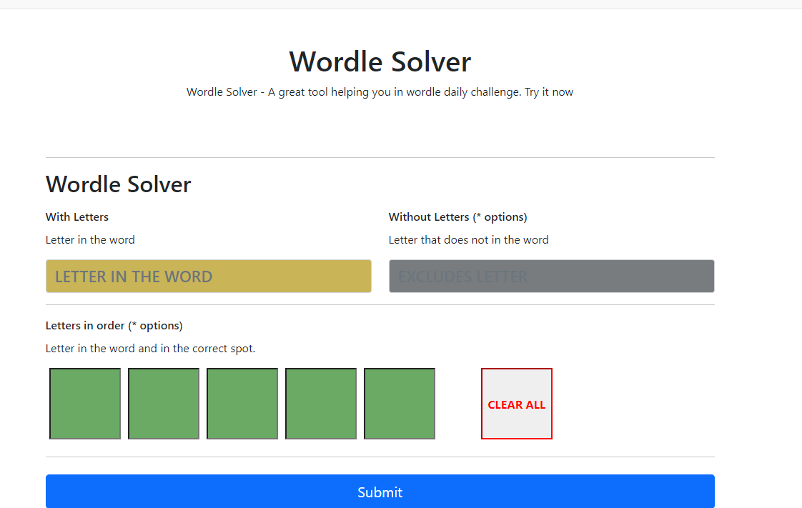Click the large Wordle Solver page title
The height and width of the screenshot is (508, 802).
(380, 62)
